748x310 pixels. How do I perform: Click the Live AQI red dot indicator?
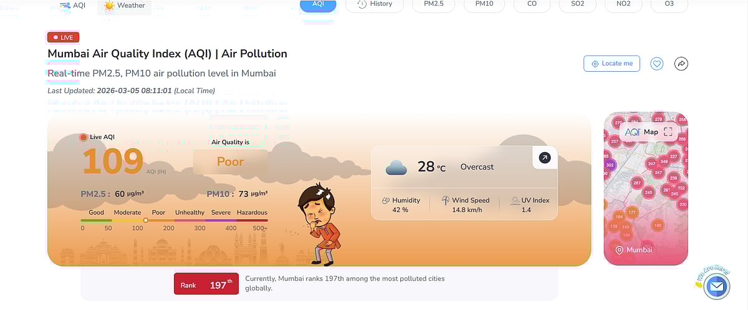tap(84, 137)
